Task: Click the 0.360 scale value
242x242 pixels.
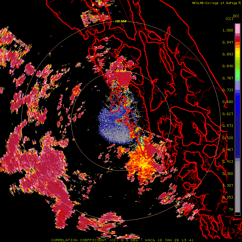Action: pyautogui.click(x=228, y=174)
